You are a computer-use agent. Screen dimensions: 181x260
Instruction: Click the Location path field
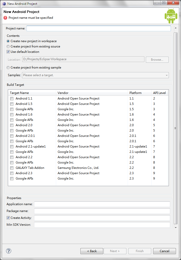pos(83,59)
